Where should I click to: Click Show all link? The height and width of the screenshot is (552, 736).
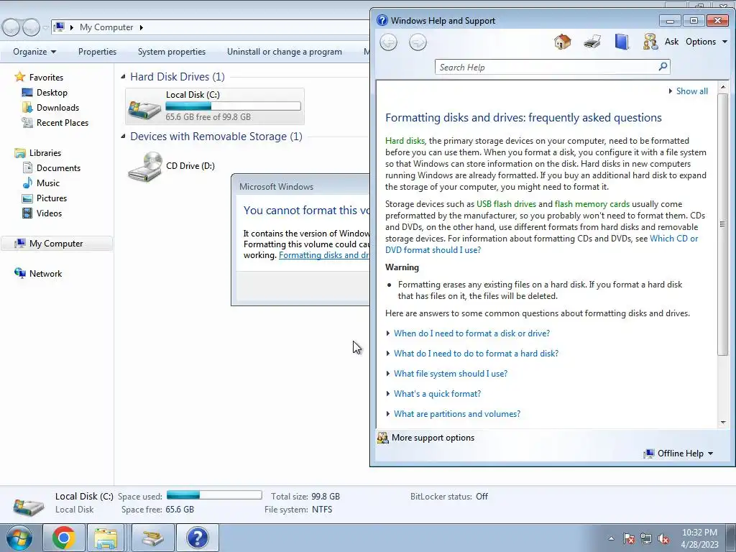click(x=692, y=91)
